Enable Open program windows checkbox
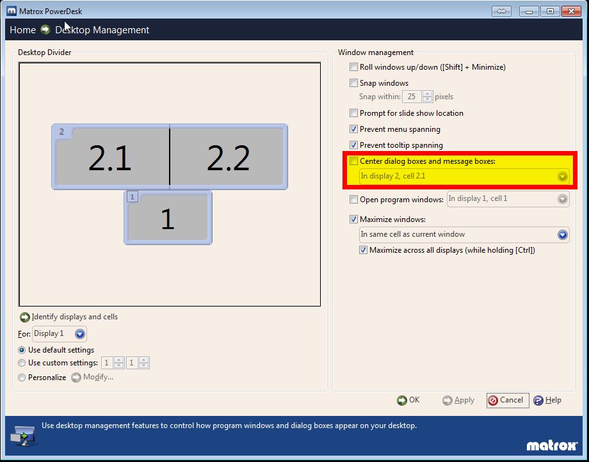The height and width of the screenshot is (462, 589). 353,199
